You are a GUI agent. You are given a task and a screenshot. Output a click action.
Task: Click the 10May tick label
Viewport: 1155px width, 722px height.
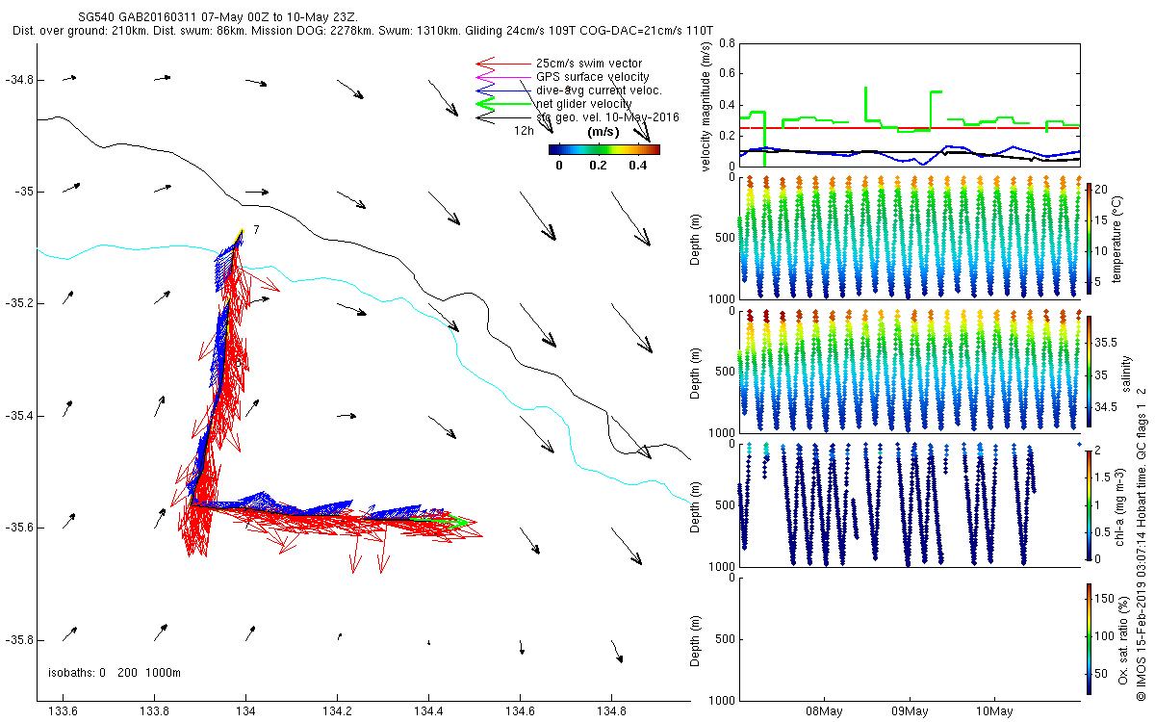tap(993, 711)
